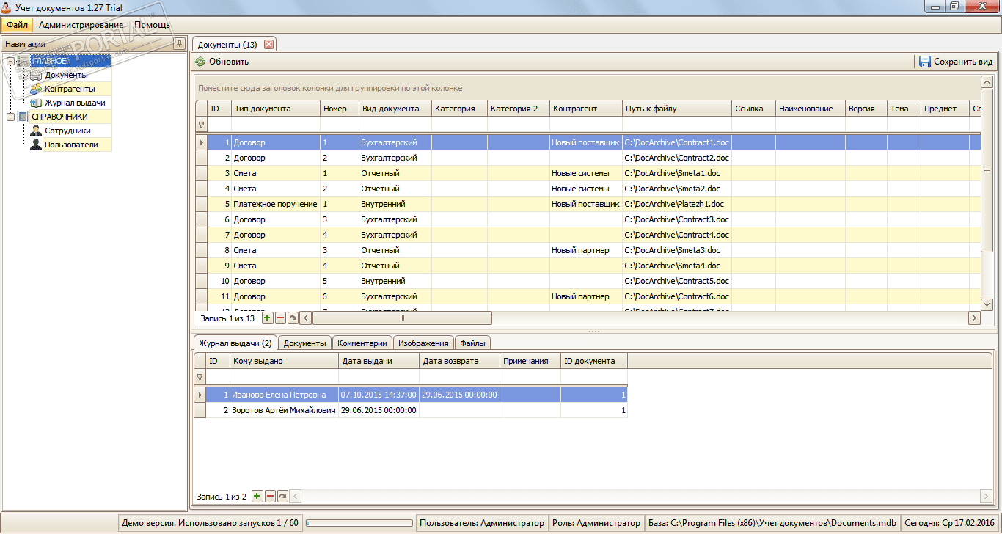Image resolution: width=1002 pixels, height=534 pixels.
Task: Click the C:\DocArchive\Smeta1.doc file path cell
Action: tap(677, 173)
